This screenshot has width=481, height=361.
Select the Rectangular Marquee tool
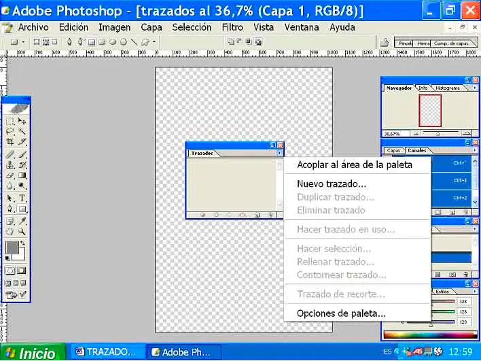(x=10, y=121)
